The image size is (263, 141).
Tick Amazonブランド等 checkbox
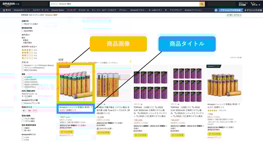(x=22, y=103)
